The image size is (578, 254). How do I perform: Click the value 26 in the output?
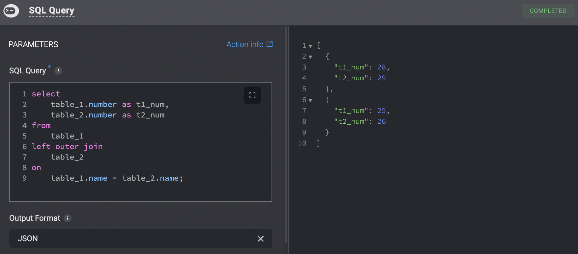[382, 121]
